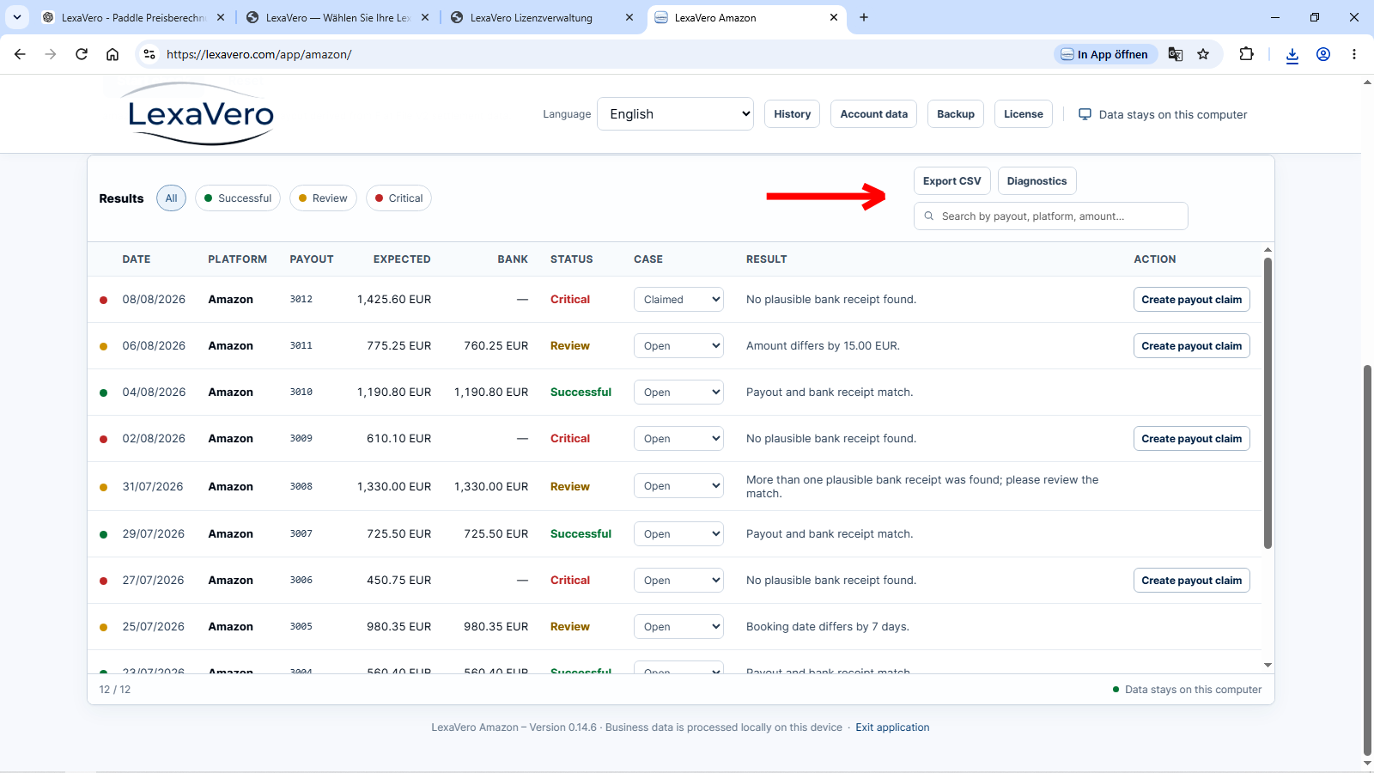
Task: Click the '12 / 12' result counter
Action: (x=115, y=690)
